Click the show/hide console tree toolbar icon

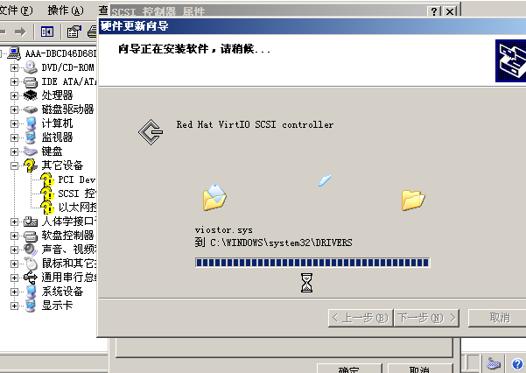coord(47,32)
